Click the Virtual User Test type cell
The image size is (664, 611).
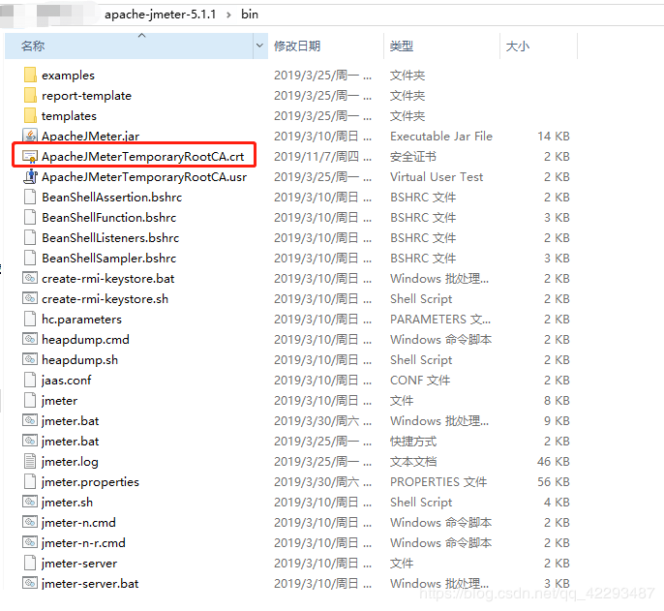click(x=437, y=177)
